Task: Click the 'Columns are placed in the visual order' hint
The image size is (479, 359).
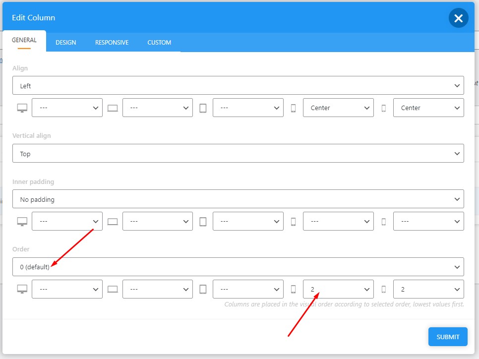Action: pyautogui.click(x=344, y=304)
